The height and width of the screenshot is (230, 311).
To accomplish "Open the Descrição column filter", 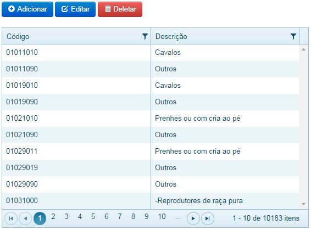I will pos(293,36).
